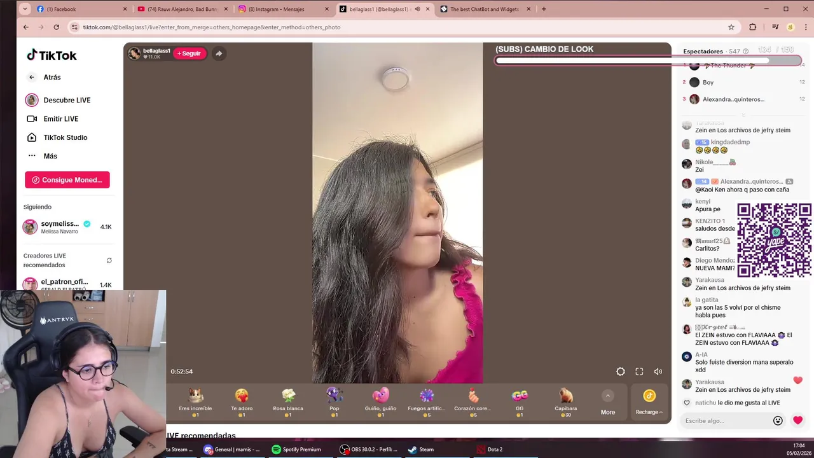Open the live stream settings gear

point(621,371)
